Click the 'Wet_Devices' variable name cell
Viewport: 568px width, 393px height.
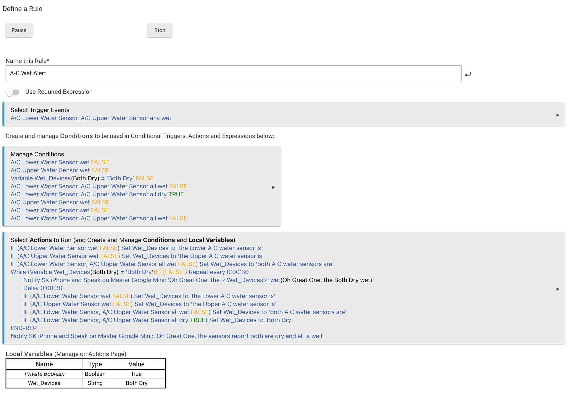click(x=44, y=383)
